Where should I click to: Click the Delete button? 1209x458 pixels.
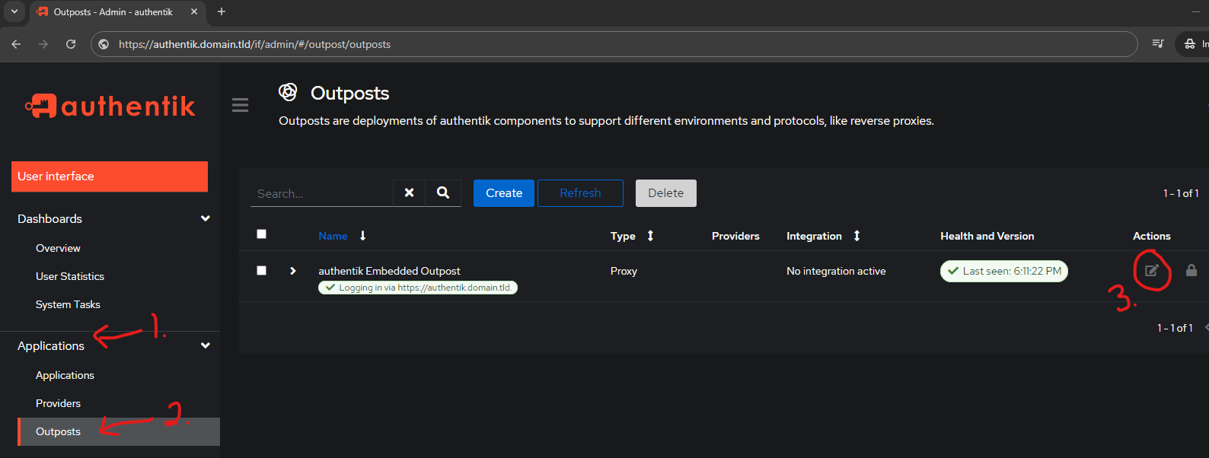point(666,193)
